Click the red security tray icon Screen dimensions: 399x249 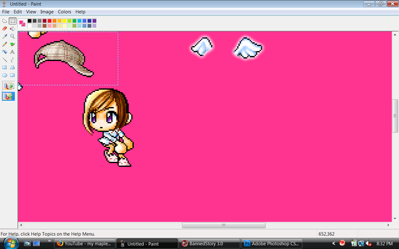(342, 243)
